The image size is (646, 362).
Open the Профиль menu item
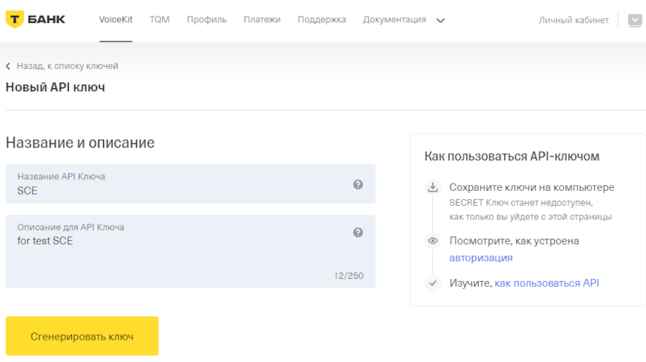207,19
